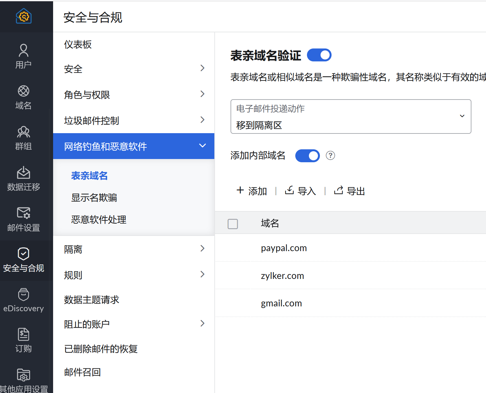
Task: Expand the 阻止的账户 chevron
Action: [202, 324]
